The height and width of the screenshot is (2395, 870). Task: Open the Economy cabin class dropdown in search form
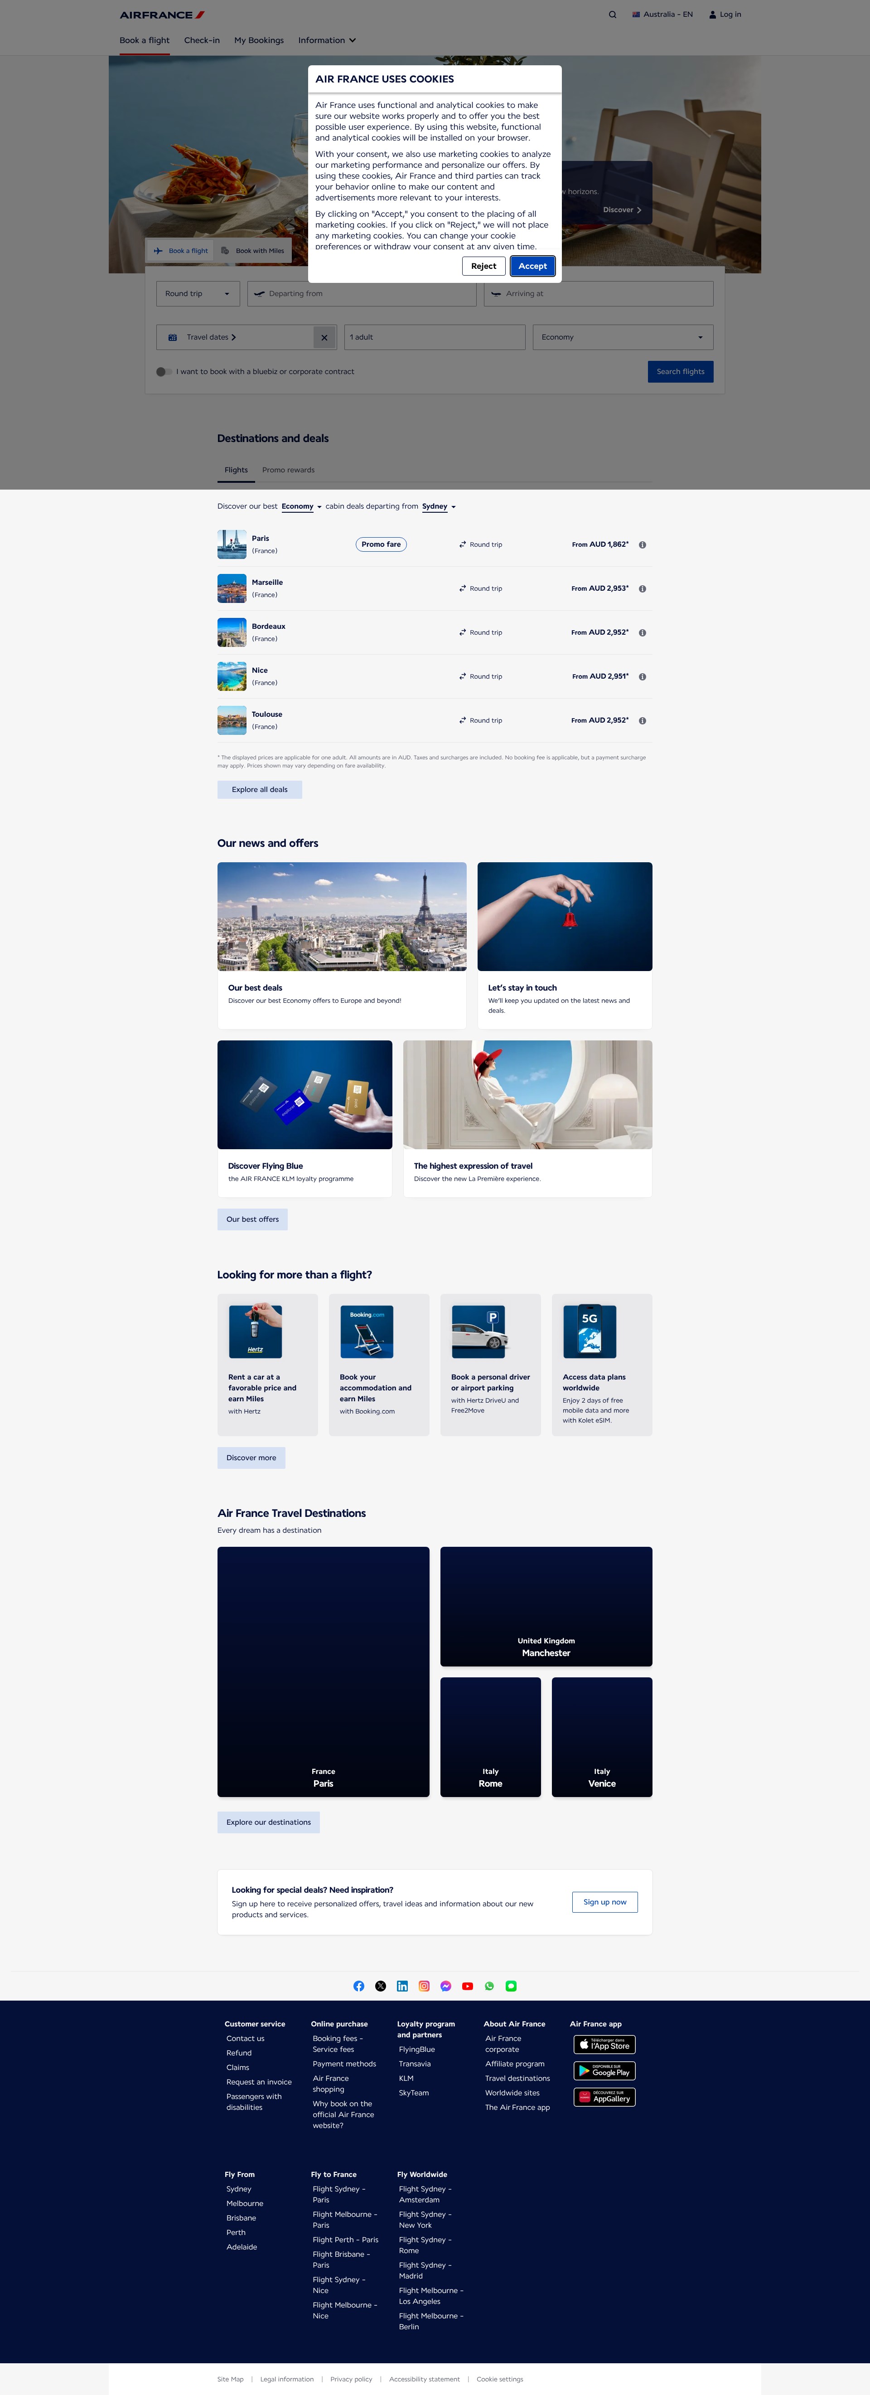pos(623,337)
